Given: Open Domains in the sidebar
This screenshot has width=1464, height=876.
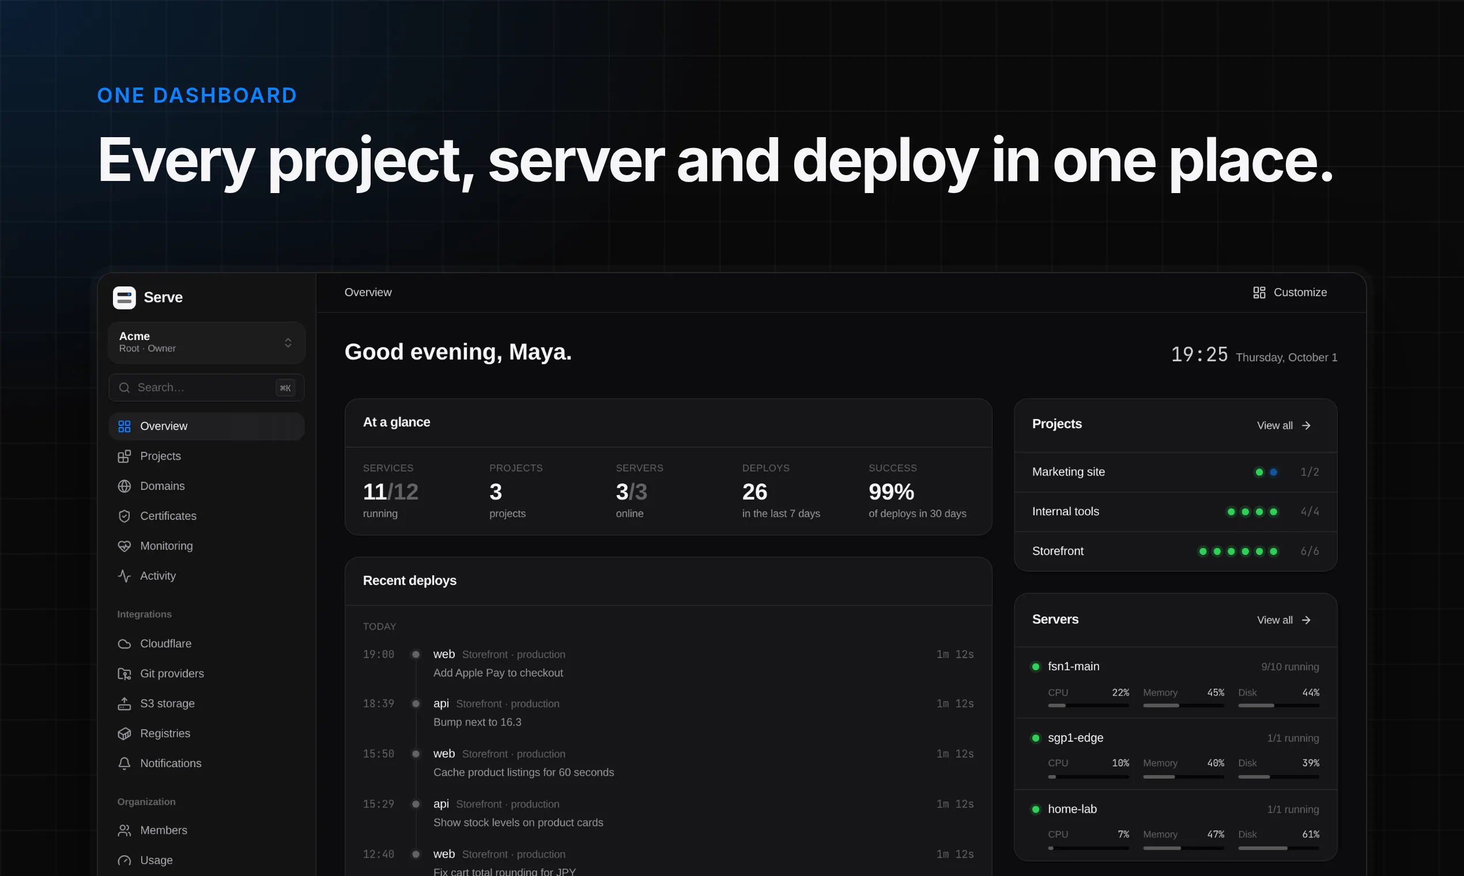Looking at the screenshot, I should pyautogui.click(x=206, y=486).
